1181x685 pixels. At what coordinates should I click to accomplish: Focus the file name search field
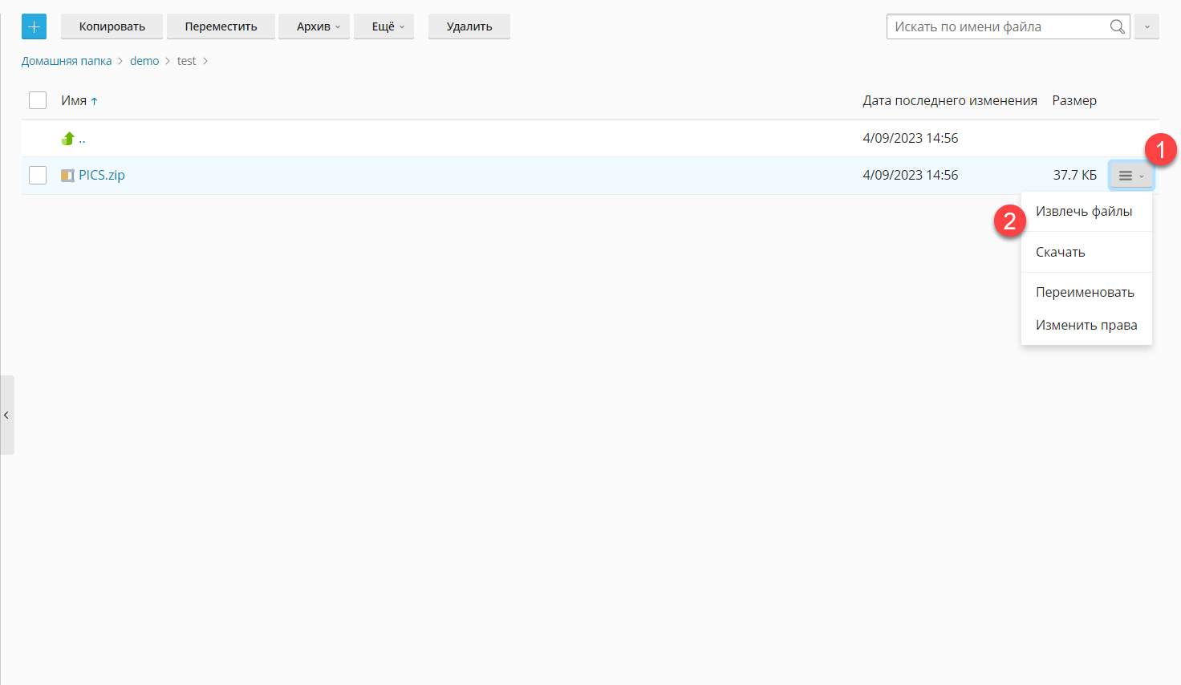996,26
